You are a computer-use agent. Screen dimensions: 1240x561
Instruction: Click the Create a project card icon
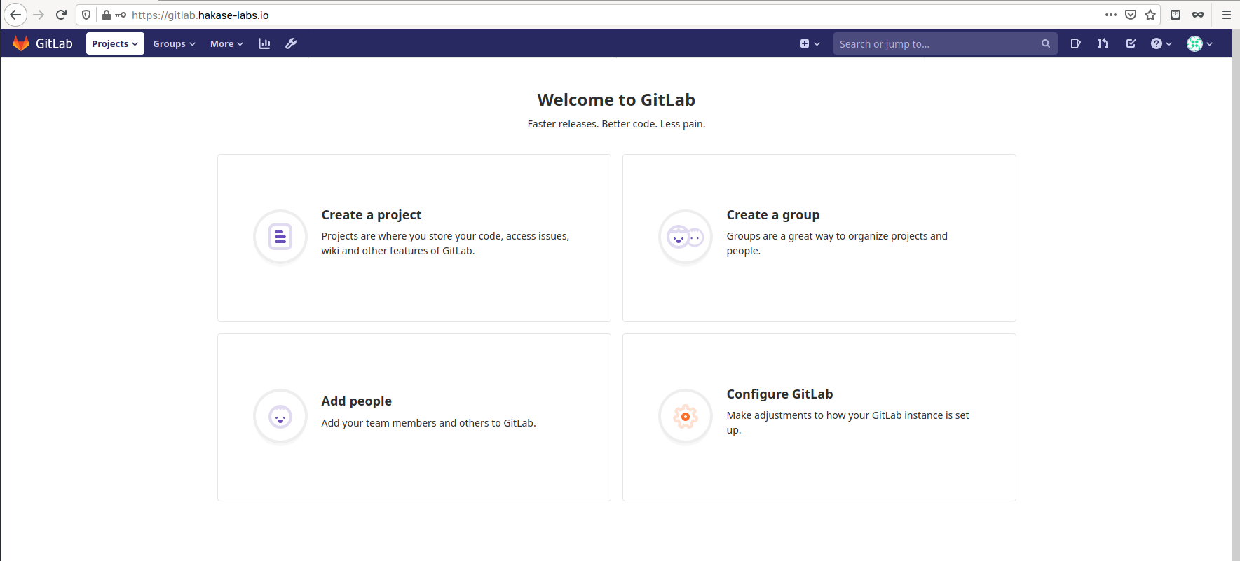coord(280,237)
